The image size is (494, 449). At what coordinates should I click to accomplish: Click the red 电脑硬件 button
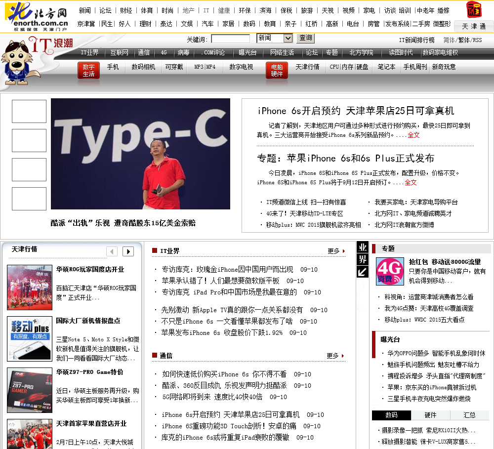[277, 70]
